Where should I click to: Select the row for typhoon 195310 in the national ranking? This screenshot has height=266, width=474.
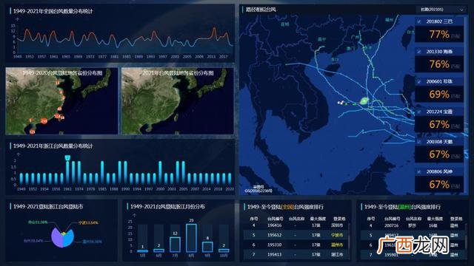pyautogui.click(x=296, y=245)
